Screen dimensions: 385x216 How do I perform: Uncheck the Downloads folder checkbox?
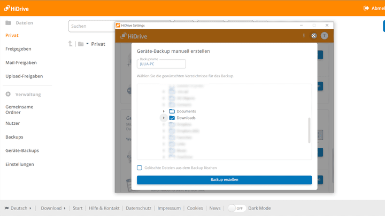(172, 118)
